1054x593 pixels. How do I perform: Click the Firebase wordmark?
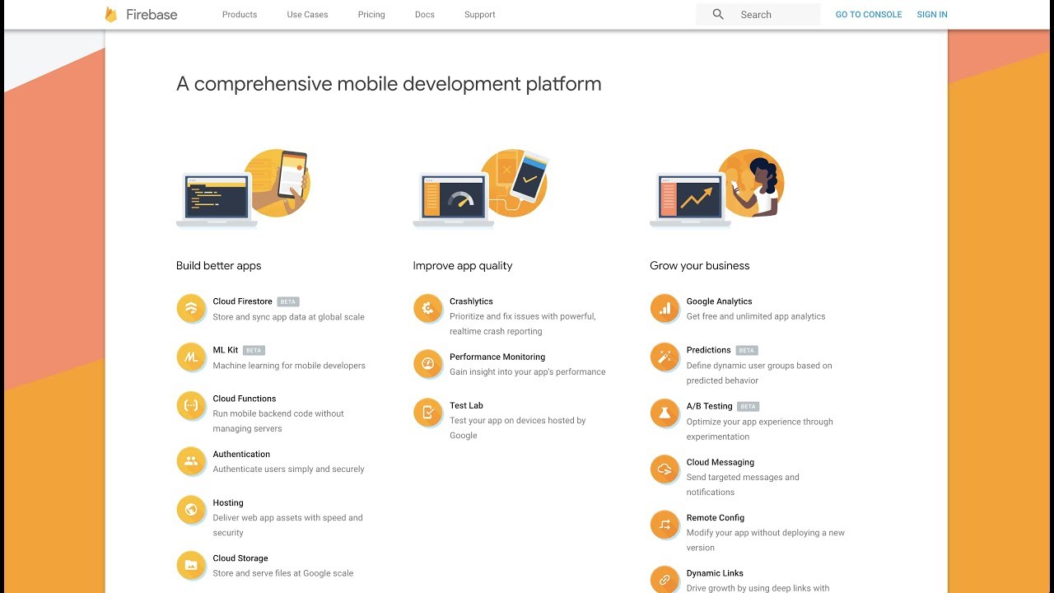click(152, 14)
